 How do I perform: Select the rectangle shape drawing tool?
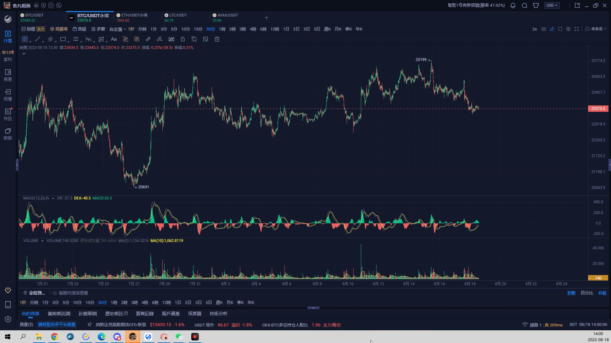click(63, 39)
